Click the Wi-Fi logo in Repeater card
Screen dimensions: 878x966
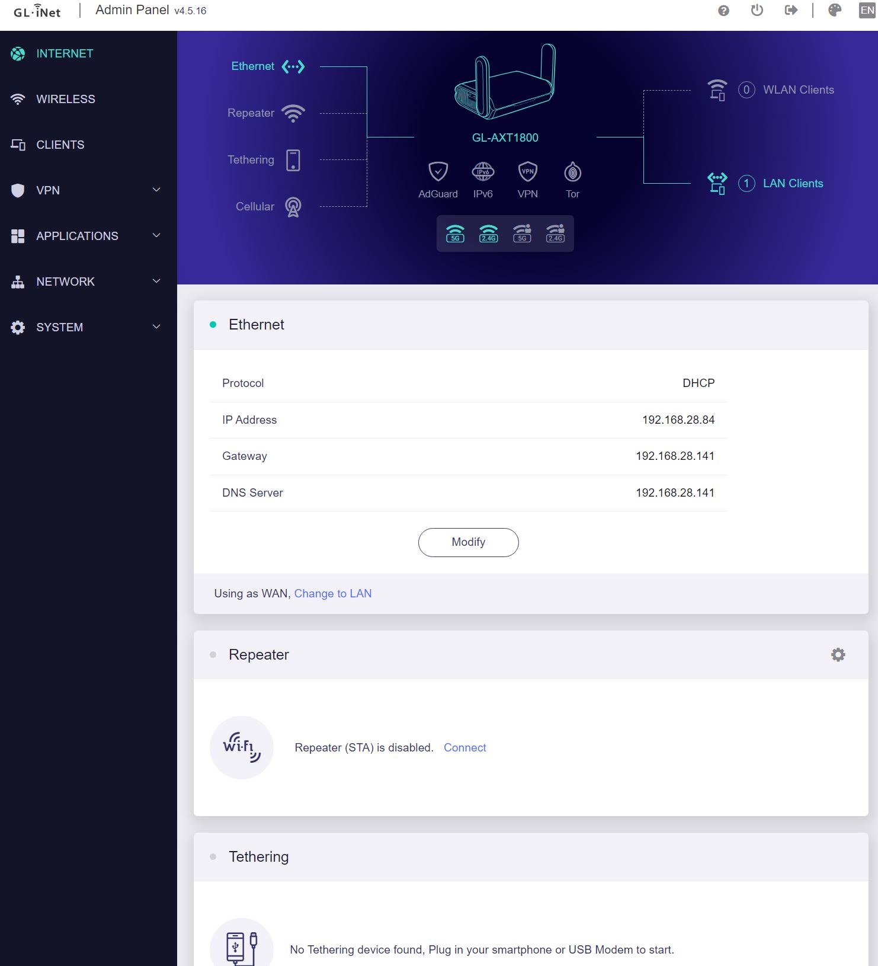pos(242,747)
